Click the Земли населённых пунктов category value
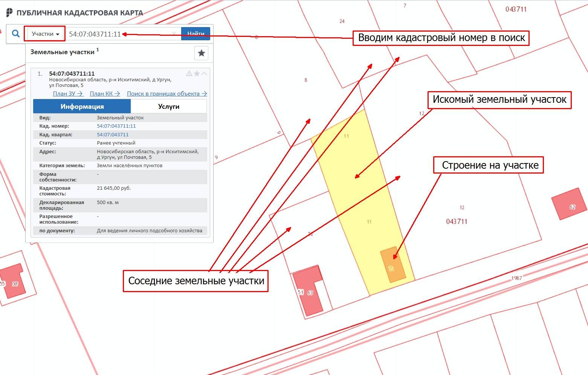 (x=130, y=166)
